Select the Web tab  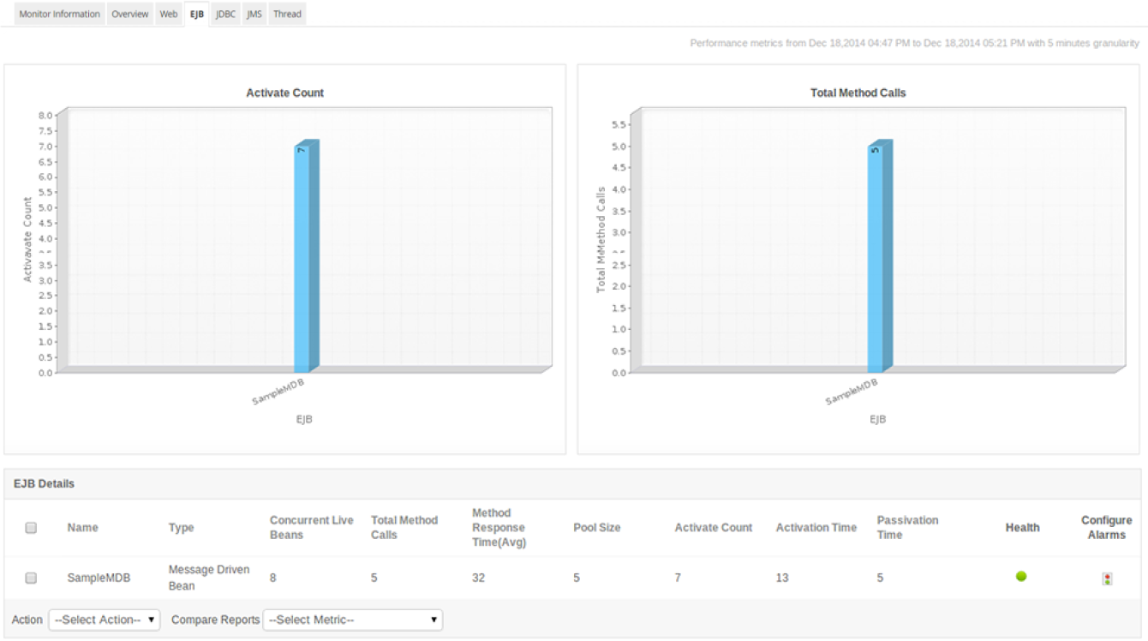169,14
